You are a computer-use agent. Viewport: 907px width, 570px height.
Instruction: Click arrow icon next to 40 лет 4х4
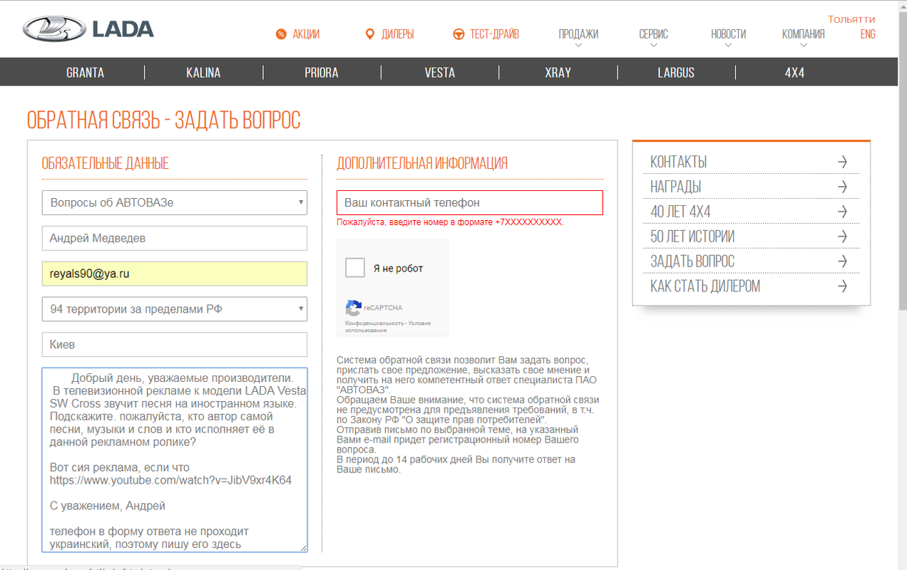pos(842,212)
